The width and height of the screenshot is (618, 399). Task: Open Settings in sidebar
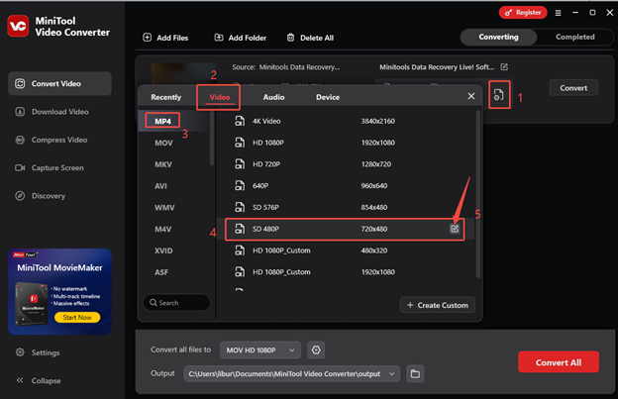point(38,352)
